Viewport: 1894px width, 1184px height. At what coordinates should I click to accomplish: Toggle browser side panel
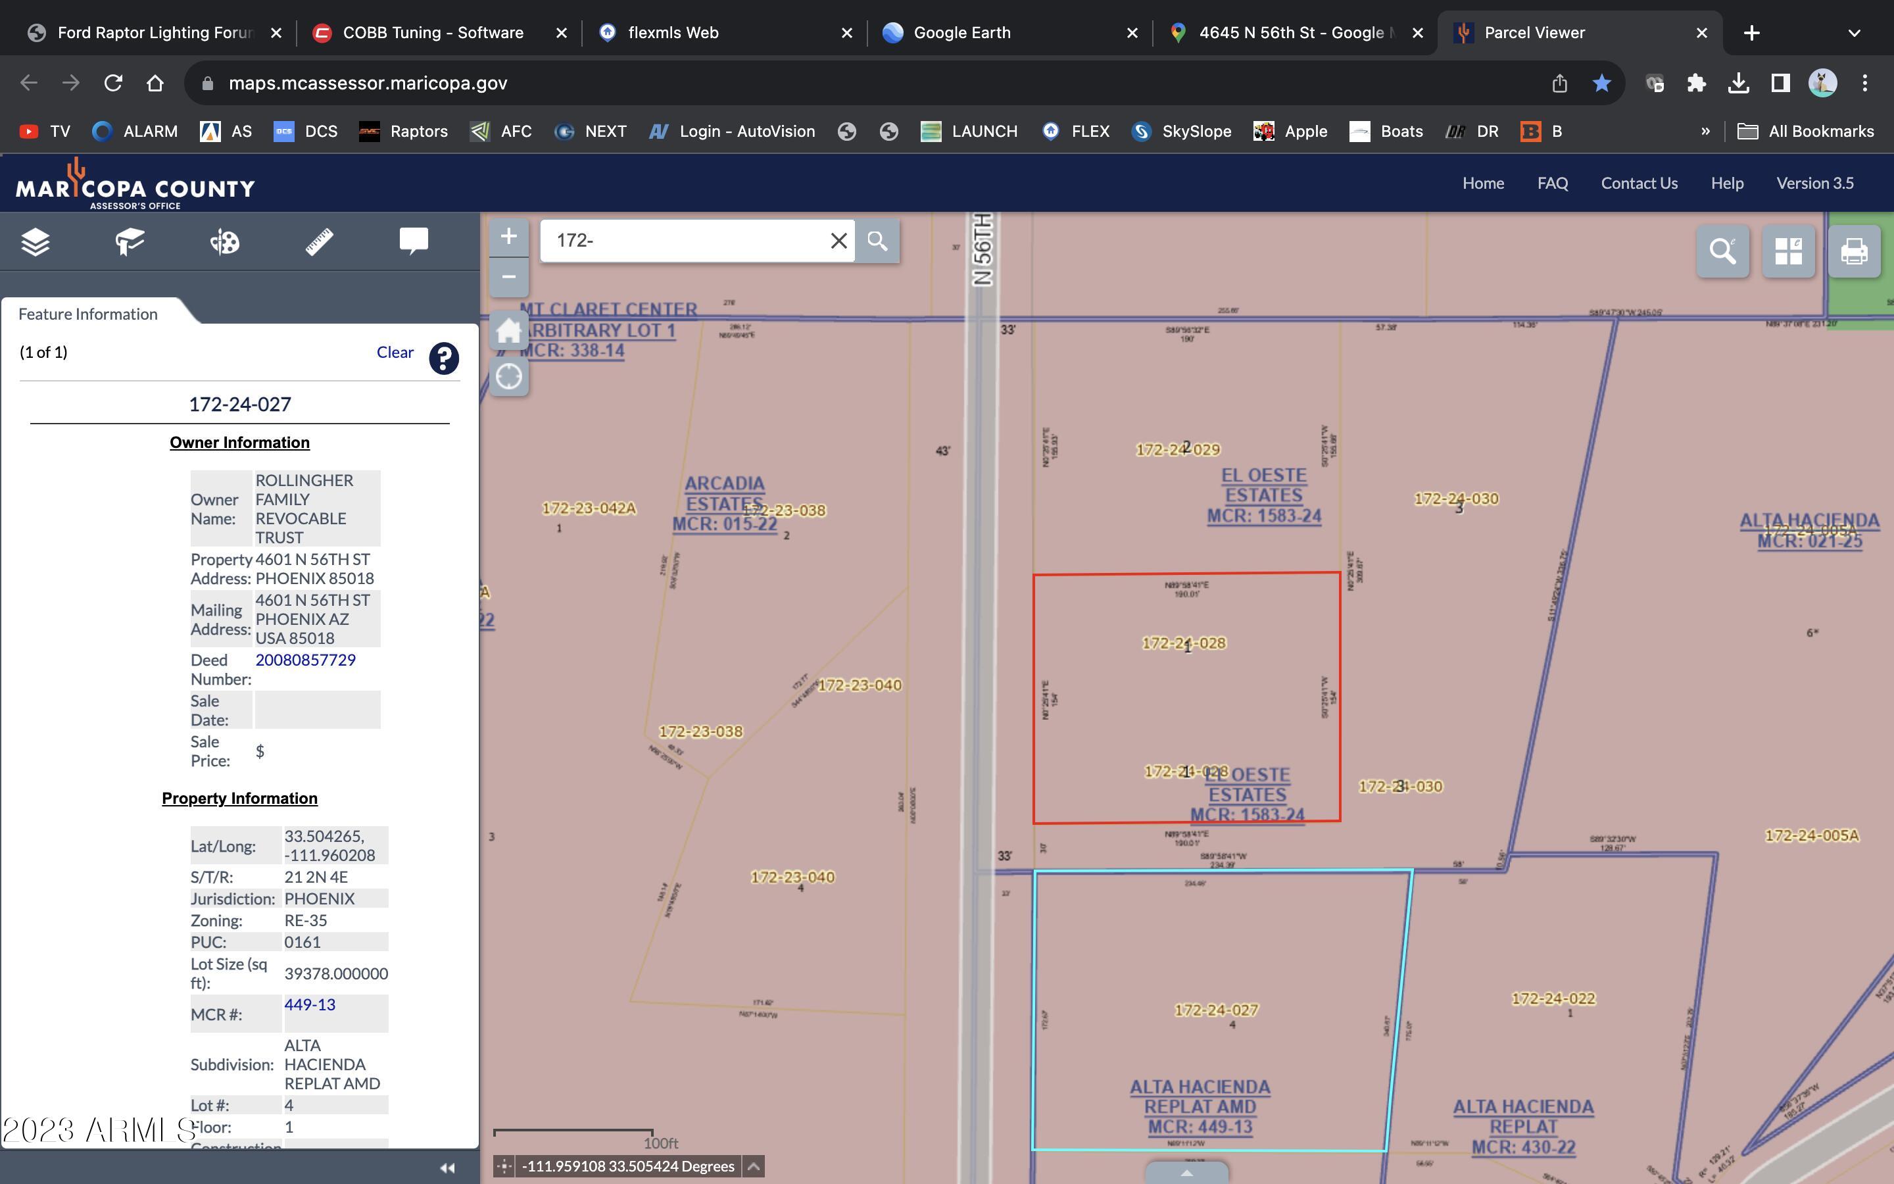coord(1780,83)
